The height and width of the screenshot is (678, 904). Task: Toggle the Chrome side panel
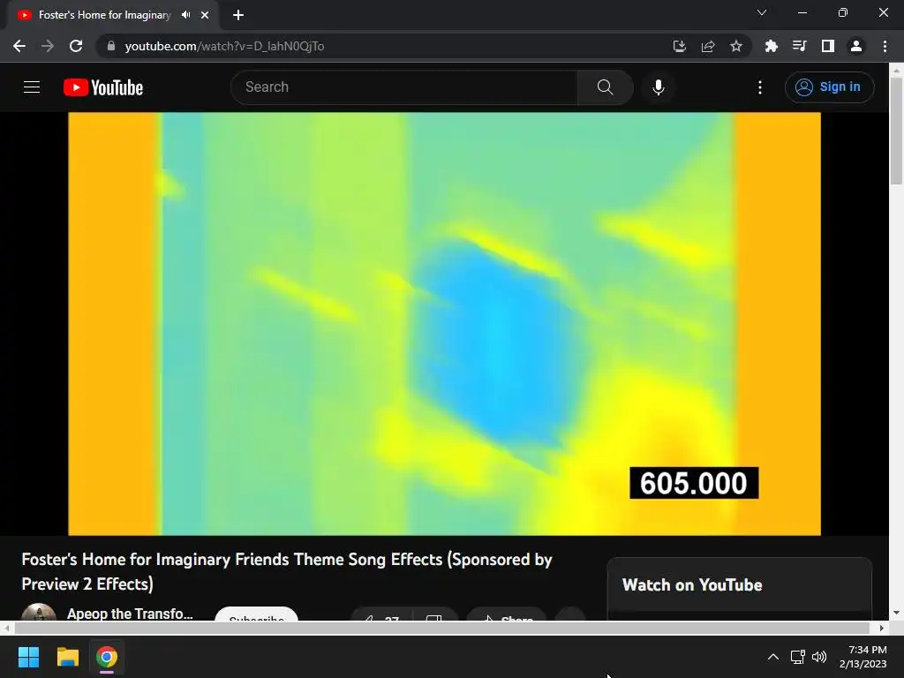pos(828,46)
